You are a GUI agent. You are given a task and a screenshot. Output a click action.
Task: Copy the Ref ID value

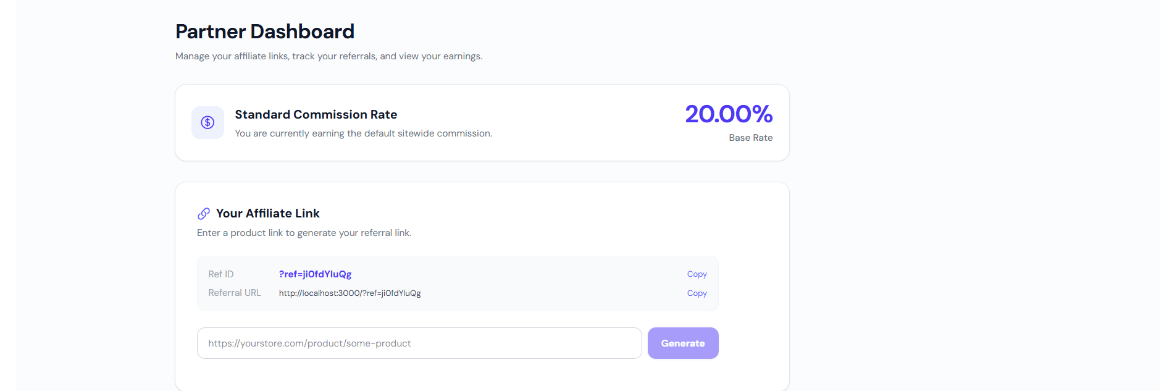pos(697,274)
